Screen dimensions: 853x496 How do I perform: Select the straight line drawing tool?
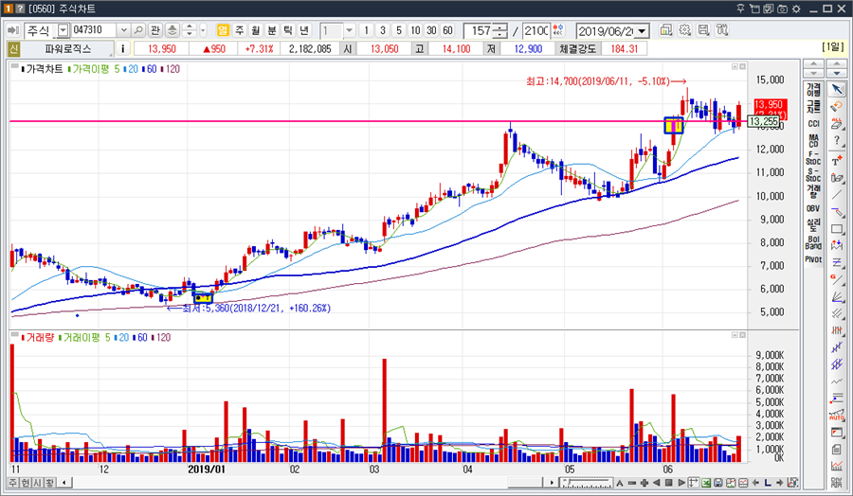pyautogui.click(x=837, y=194)
